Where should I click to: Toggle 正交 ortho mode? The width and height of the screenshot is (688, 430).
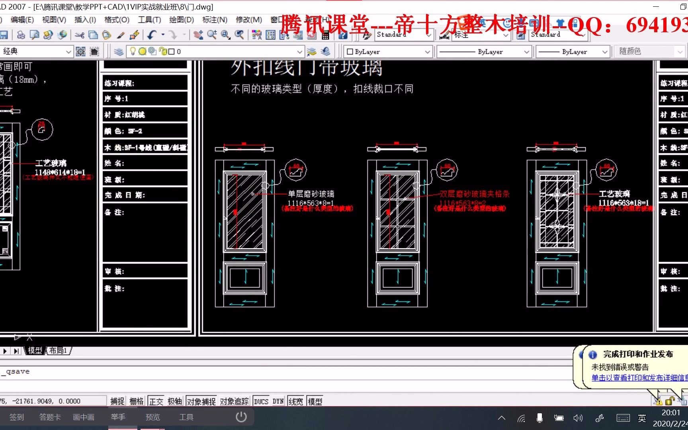coord(156,401)
